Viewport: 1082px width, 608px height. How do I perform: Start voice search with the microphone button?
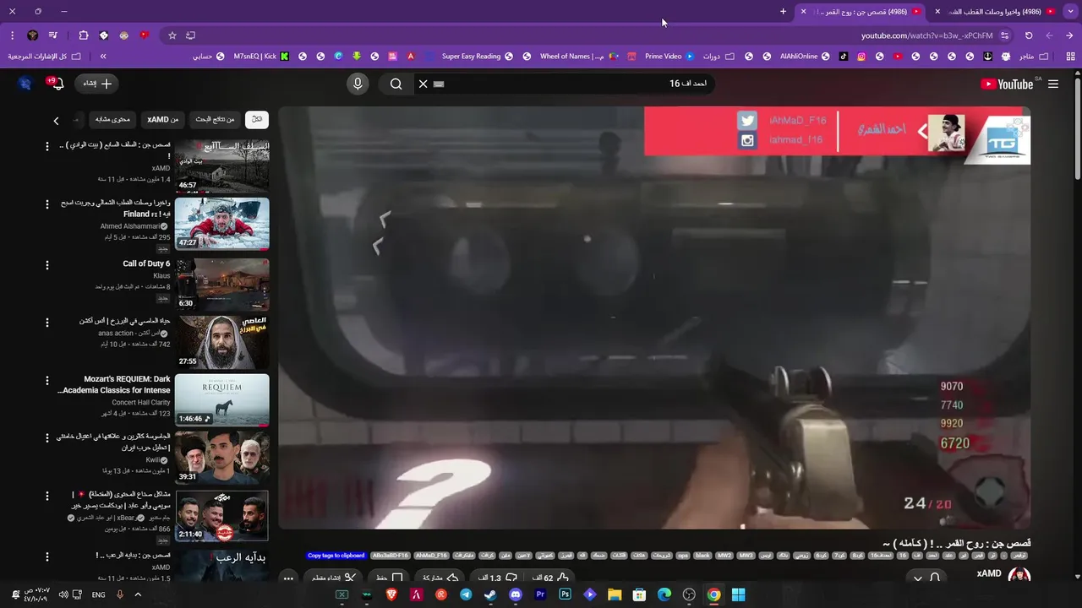click(x=358, y=84)
